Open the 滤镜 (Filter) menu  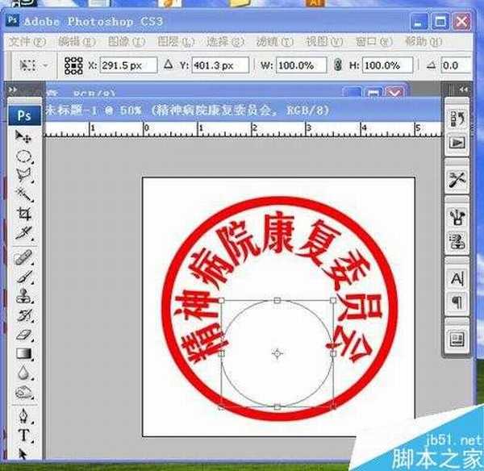(x=275, y=42)
